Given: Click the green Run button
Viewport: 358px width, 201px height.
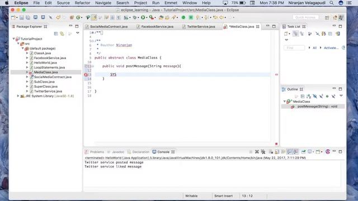Looking at the screenshot, I should coord(143,17).
